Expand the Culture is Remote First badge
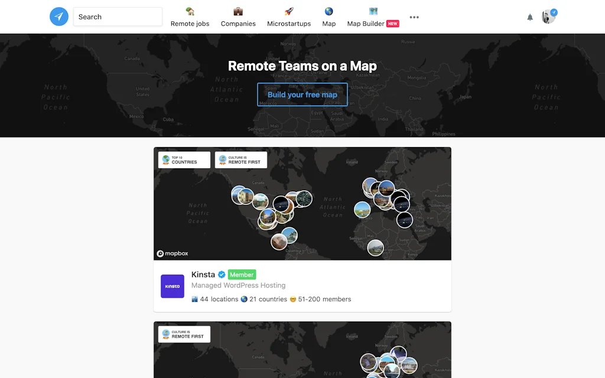The image size is (605, 378). point(240,159)
